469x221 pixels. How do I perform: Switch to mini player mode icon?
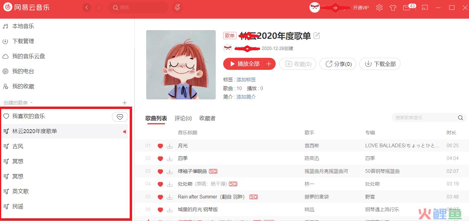click(x=425, y=8)
